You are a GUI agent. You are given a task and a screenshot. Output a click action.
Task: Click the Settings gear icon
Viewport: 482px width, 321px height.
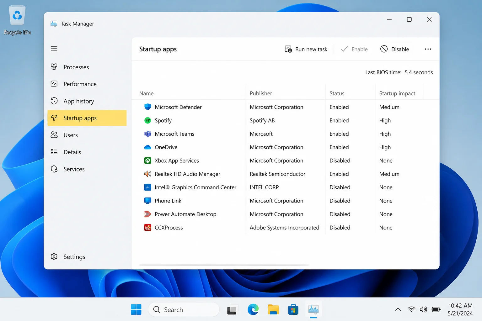click(x=54, y=256)
